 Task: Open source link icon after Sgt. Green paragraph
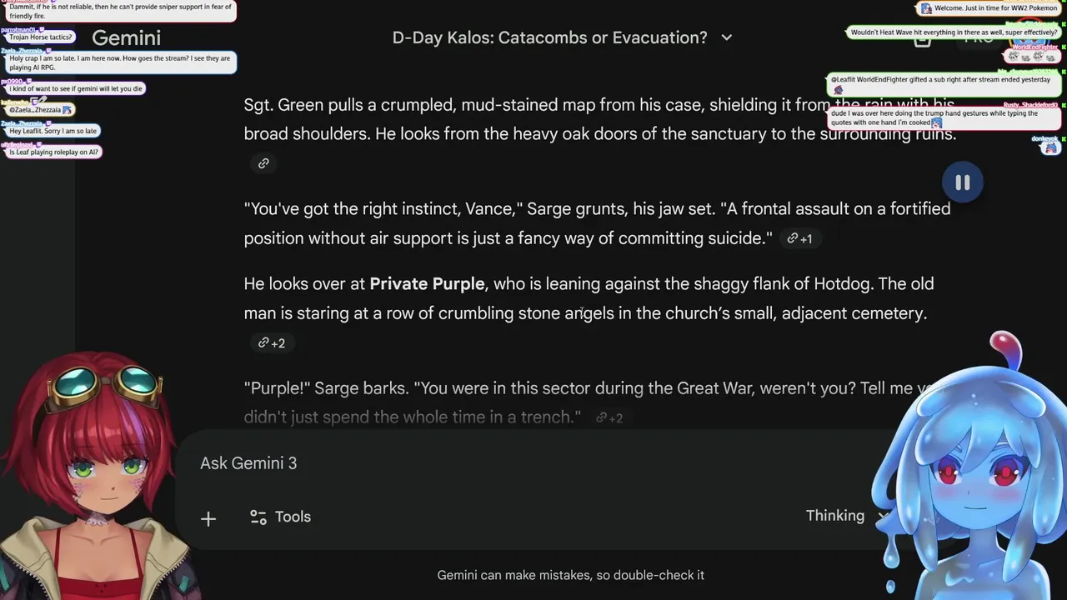pyautogui.click(x=263, y=163)
